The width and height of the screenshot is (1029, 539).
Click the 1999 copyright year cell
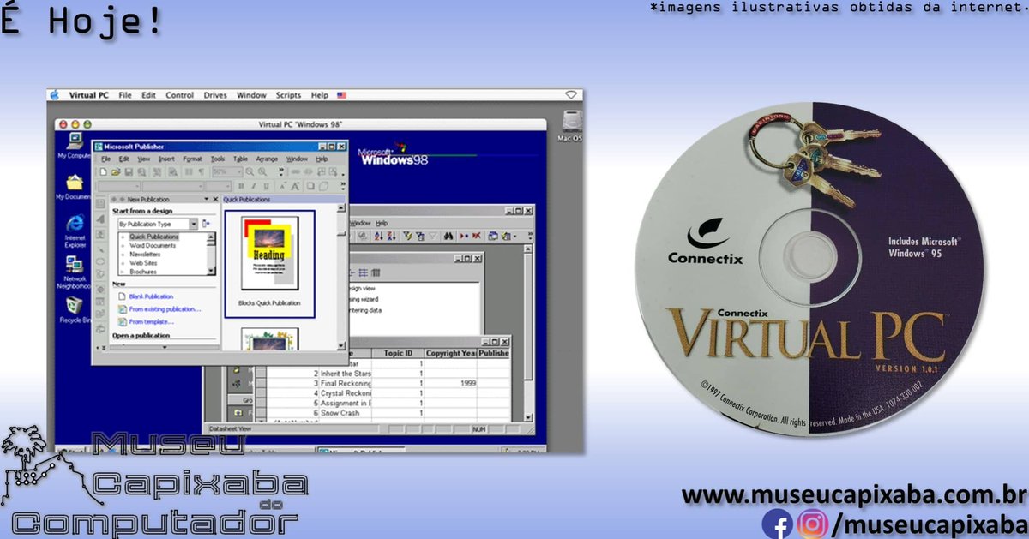450,383
